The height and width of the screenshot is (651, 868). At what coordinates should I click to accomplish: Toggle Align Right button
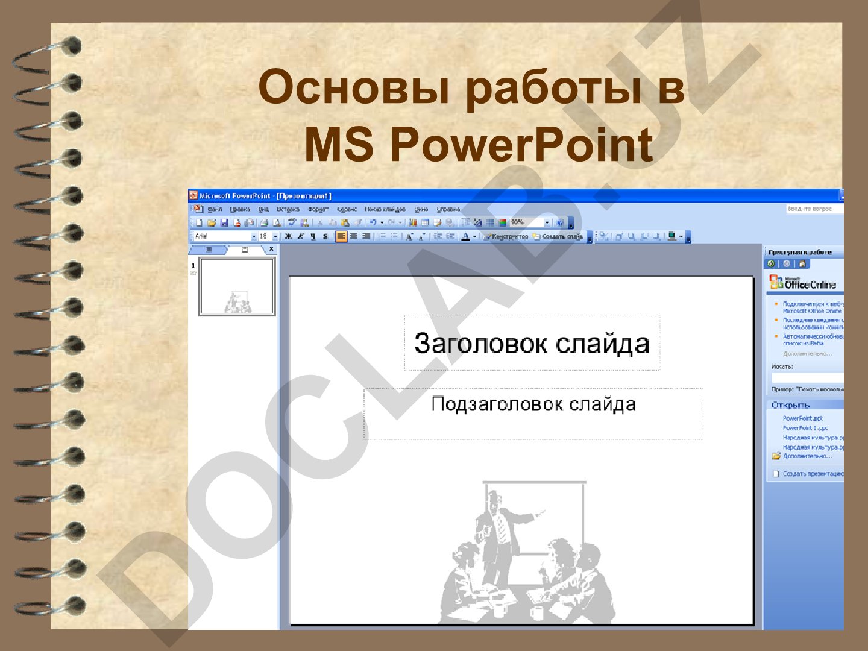[366, 236]
